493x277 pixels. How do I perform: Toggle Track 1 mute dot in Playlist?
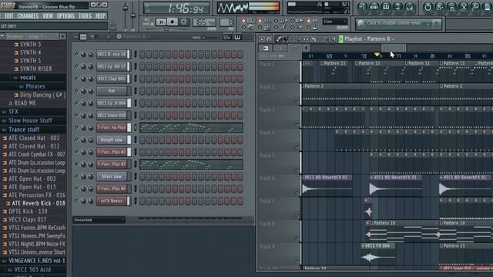click(297, 79)
